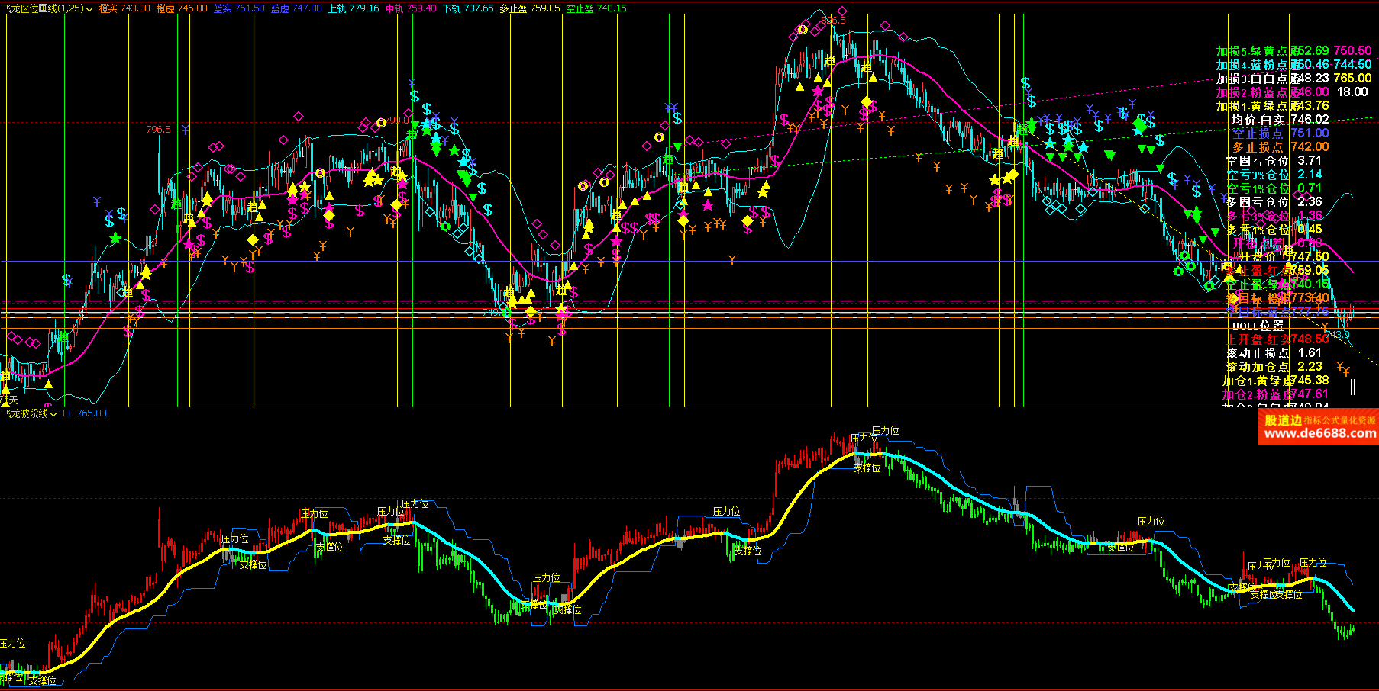Click the 空亏1%仓位 0.71 row
This screenshot has height=691, width=1379.
[x=1274, y=188]
